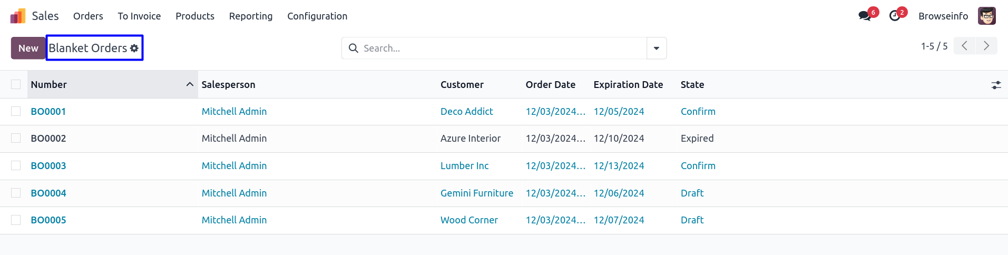
Task: Open the messages chat icon
Action: [x=865, y=16]
